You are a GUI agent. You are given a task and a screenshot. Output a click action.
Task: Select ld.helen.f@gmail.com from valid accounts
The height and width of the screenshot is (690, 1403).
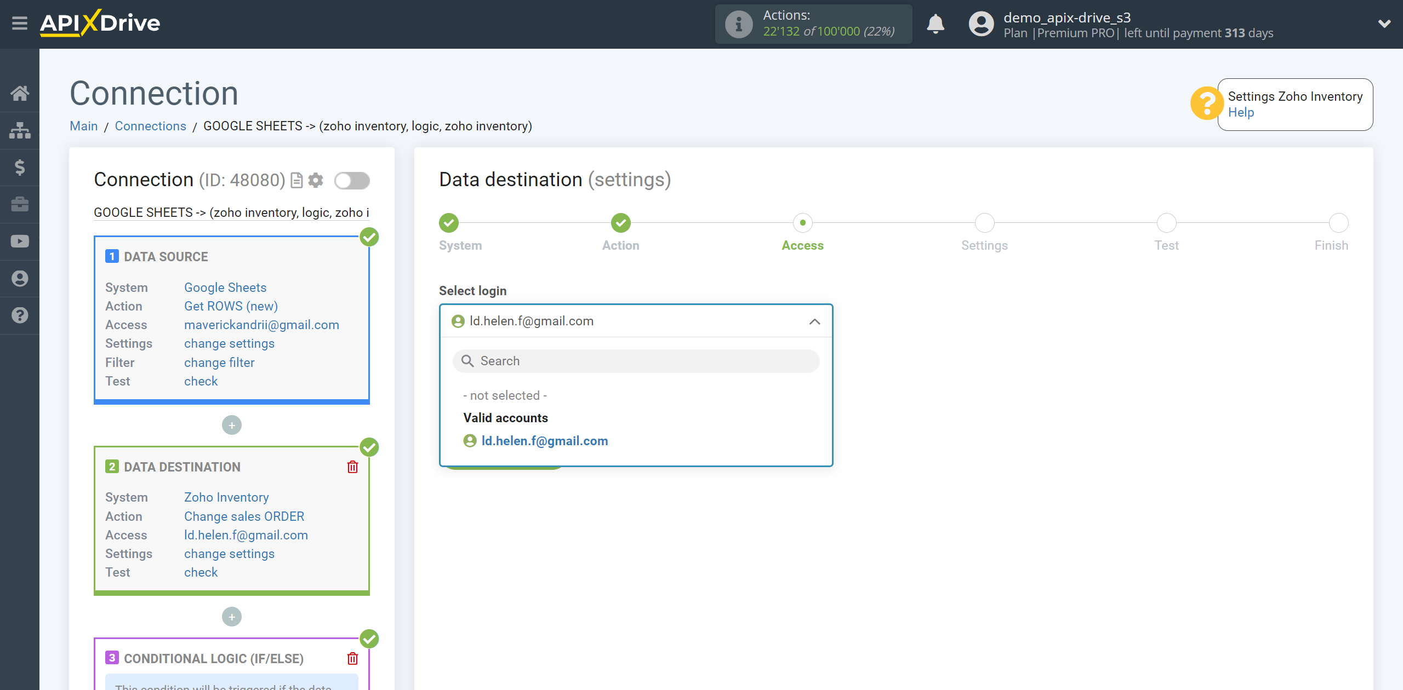tap(544, 441)
